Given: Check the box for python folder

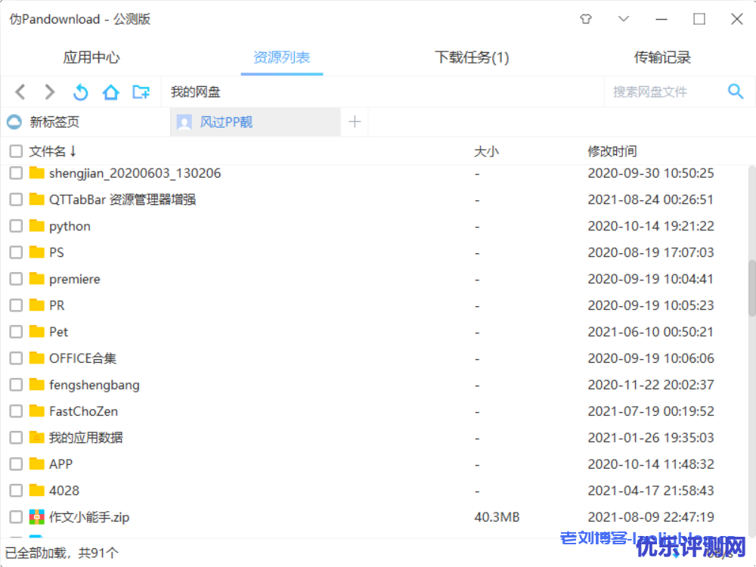Looking at the screenshot, I should (x=16, y=225).
